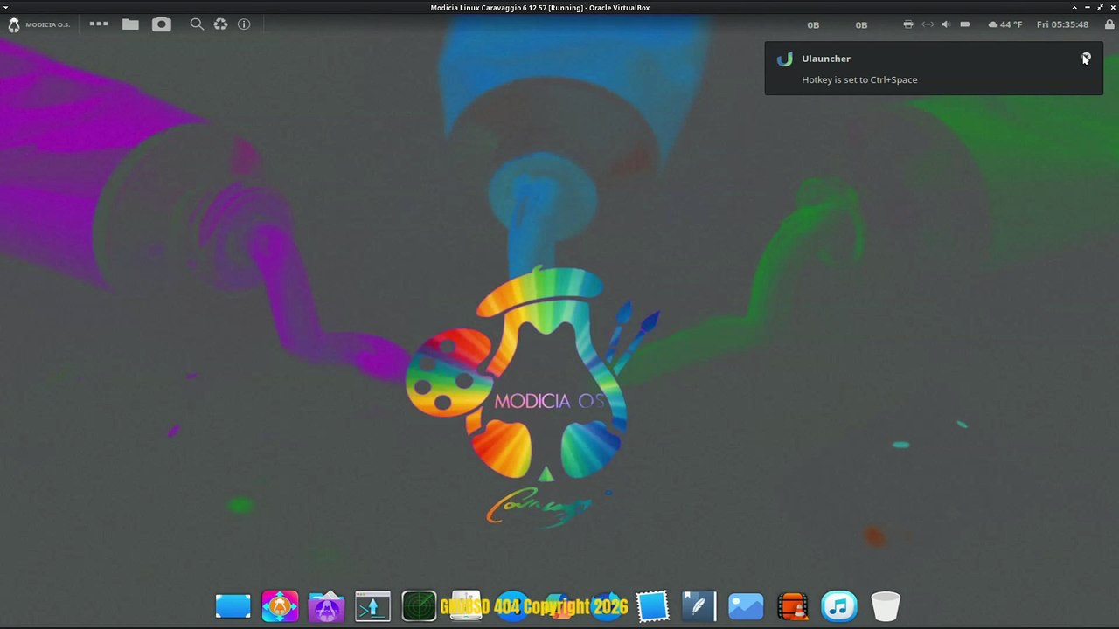Open the trash can in dock
This screenshot has height=629, width=1119.
click(x=886, y=606)
